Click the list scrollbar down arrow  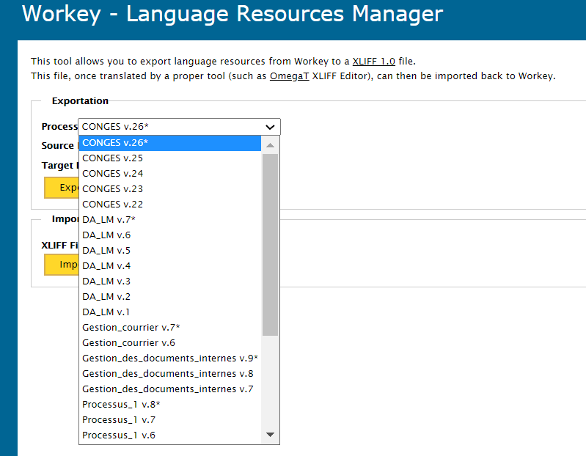point(271,435)
